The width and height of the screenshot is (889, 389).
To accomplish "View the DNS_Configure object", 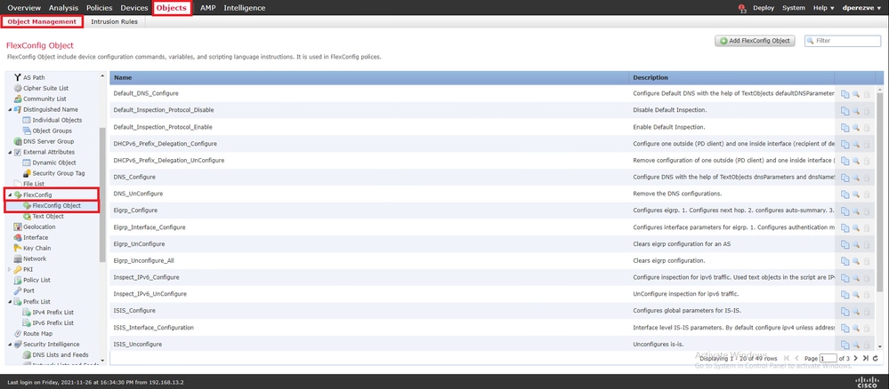I will coord(856,178).
